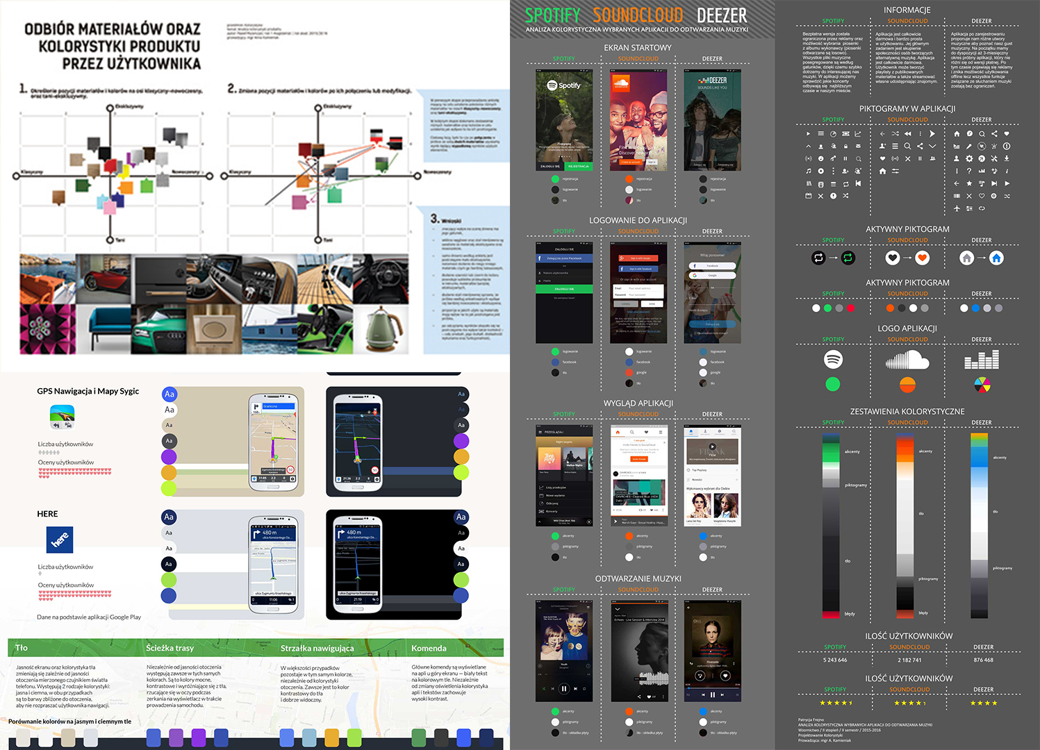Pick the green circle below the Spotify logo
The height and width of the screenshot is (750, 1040).
(x=833, y=384)
